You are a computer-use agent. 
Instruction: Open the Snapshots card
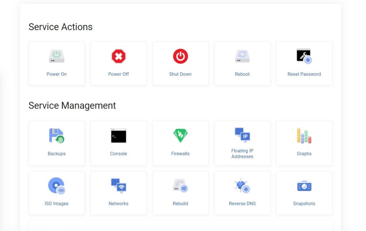304,193
